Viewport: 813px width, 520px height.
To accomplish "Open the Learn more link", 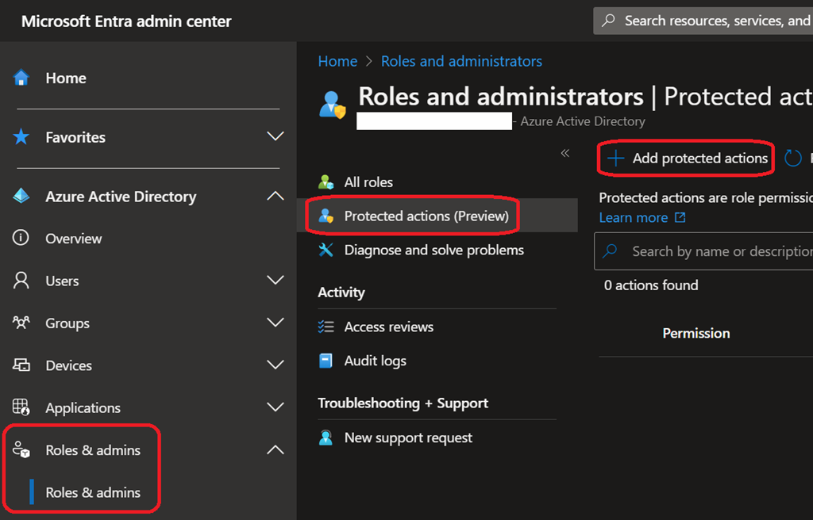I will point(633,217).
